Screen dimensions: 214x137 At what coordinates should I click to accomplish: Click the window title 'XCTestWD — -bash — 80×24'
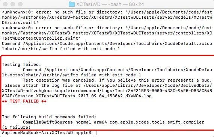tap(110, 4)
